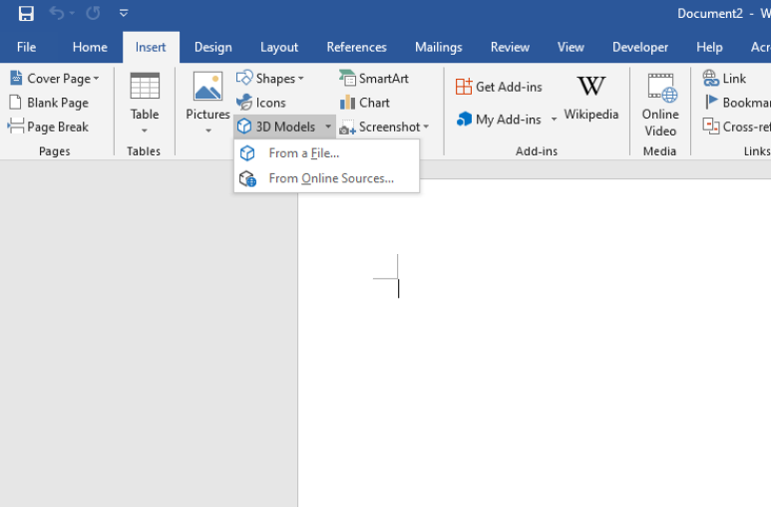The width and height of the screenshot is (771, 507).
Task: Choose From Online Sources menu entry
Action: pyautogui.click(x=326, y=178)
